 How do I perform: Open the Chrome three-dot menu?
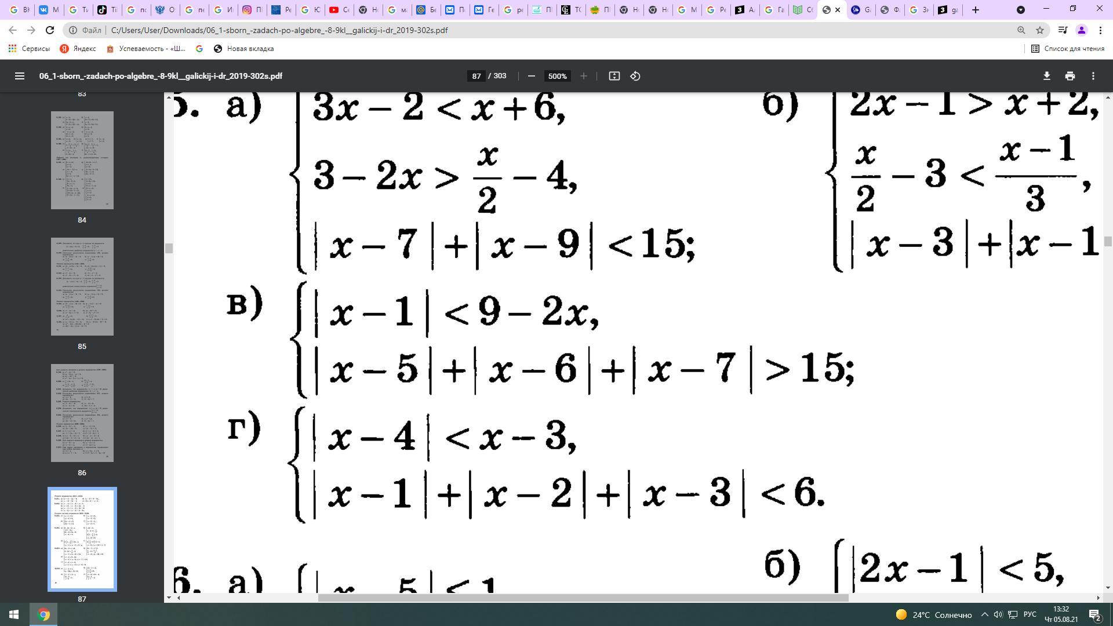point(1100,30)
